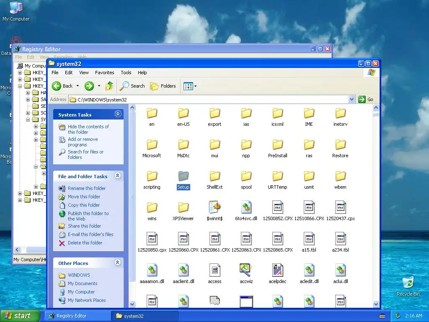
Task: Select the $winnt$ file
Action: 214,211
